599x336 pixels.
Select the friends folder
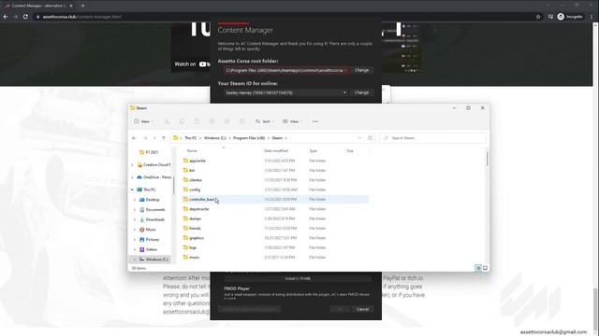[195, 228]
